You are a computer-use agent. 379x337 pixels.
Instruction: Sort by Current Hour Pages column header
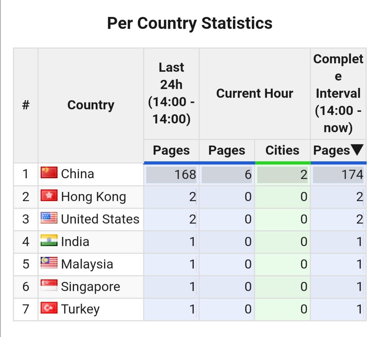point(227,150)
